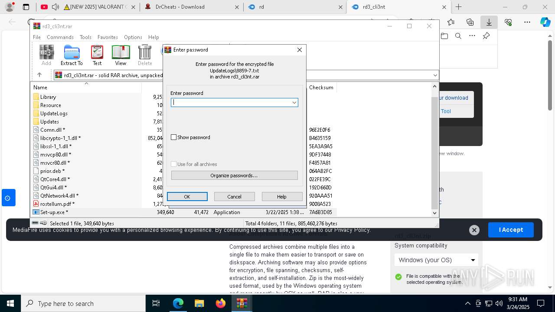Open the Commands menu
Screen dimensions: 555x312
[x=60, y=37]
